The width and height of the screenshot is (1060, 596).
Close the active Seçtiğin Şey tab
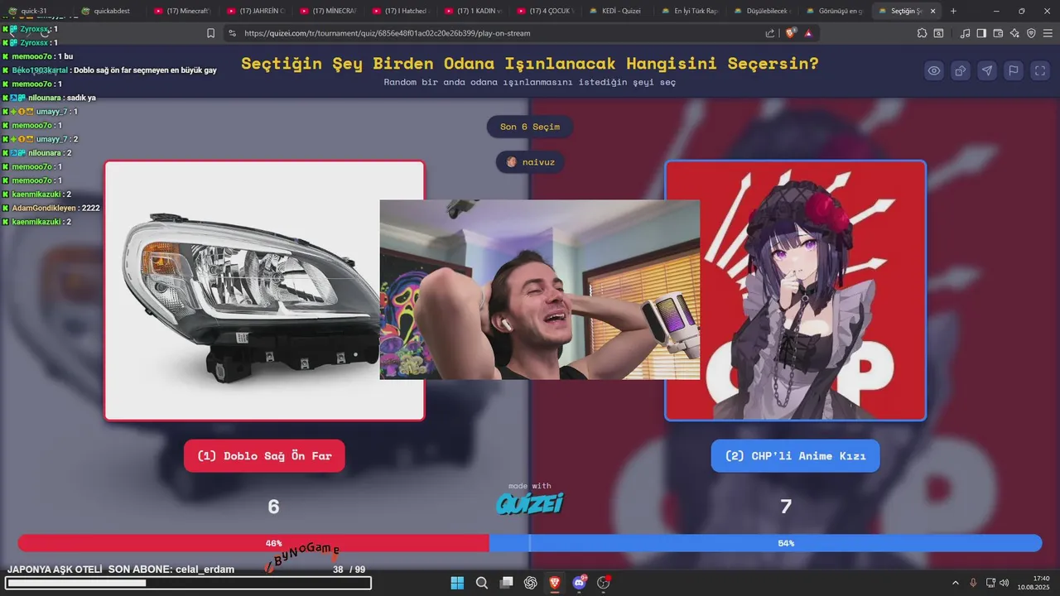(x=934, y=11)
